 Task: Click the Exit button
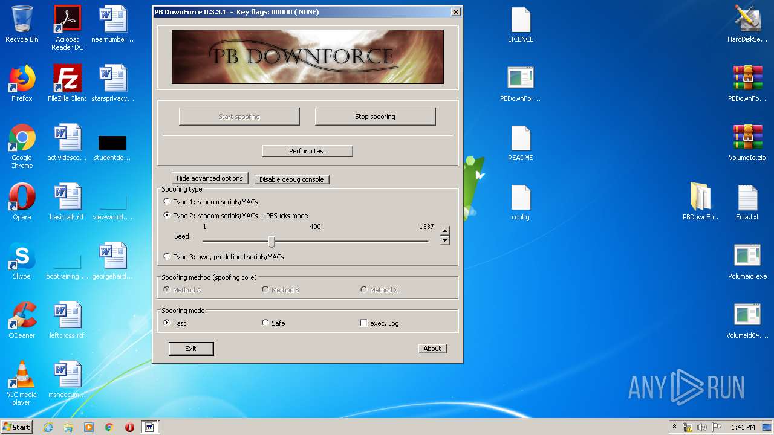190,349
